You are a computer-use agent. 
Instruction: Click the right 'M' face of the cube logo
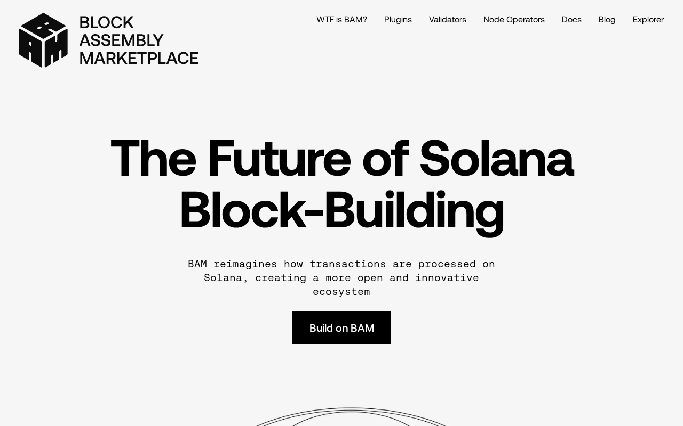point(56,47)
